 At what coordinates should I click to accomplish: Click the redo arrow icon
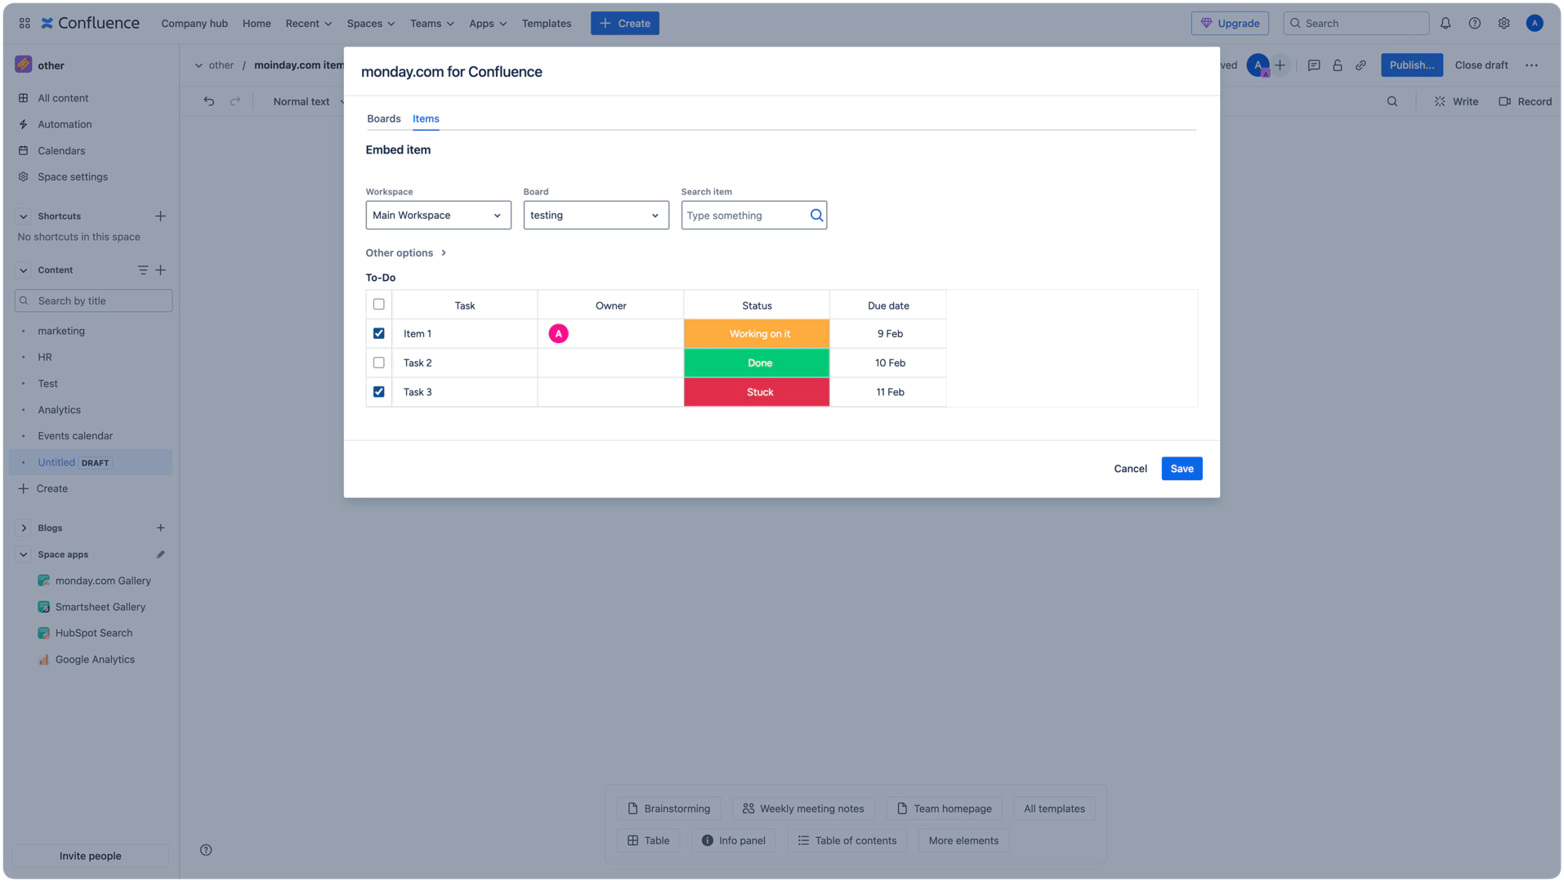[235, 101]
